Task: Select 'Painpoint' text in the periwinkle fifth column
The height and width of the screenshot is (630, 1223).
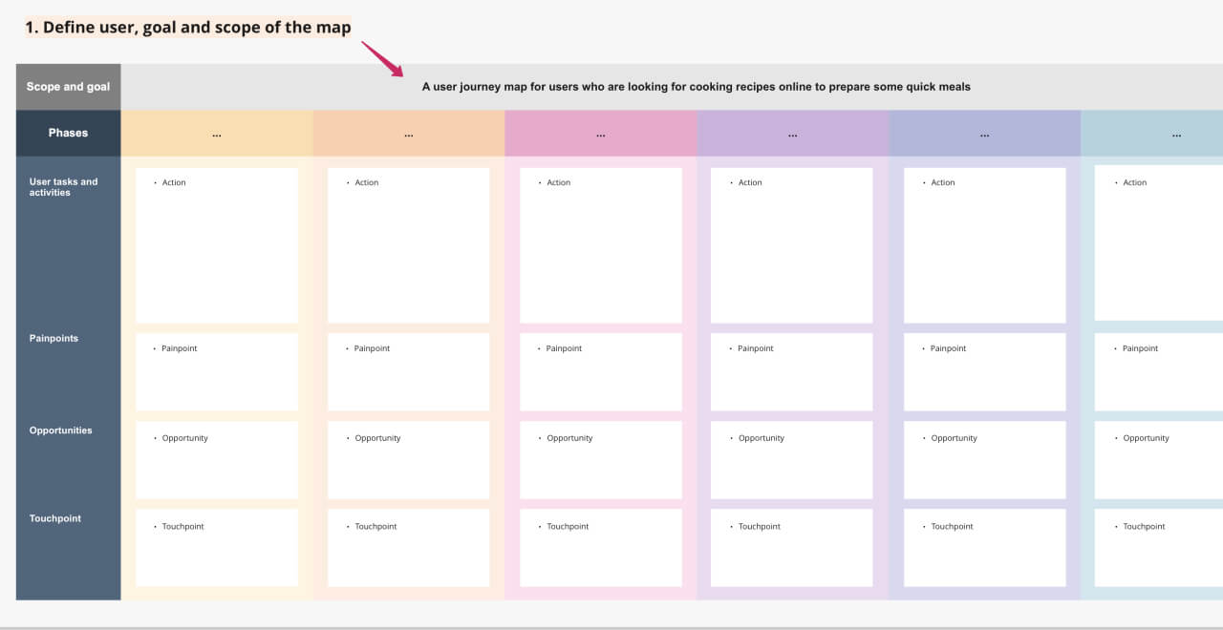Action: tap(949, 348)
